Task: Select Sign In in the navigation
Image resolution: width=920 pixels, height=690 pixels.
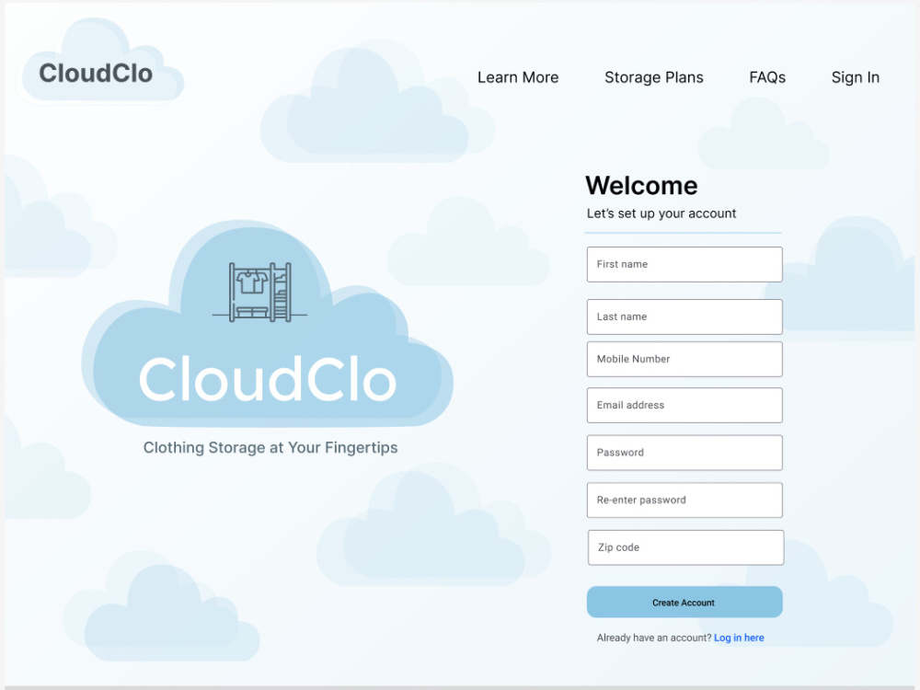Action: click(855, 77)
